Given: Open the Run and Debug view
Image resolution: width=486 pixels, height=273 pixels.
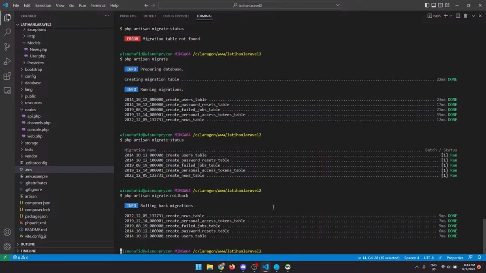Looking at the screenshot, I should coord(7,61).
